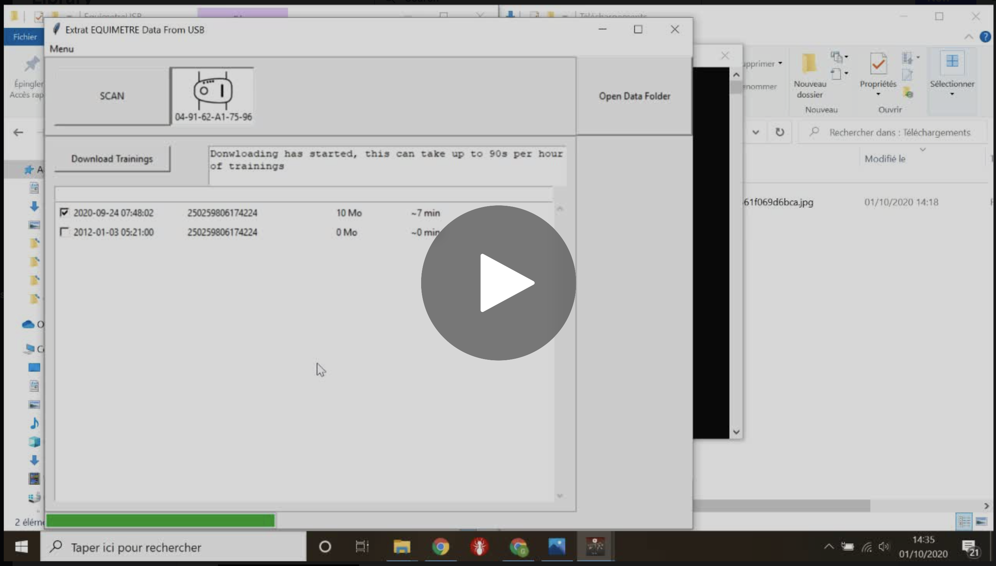Click Download Trainings
Screen dimensions: 996x566
[x=112, y=159]
